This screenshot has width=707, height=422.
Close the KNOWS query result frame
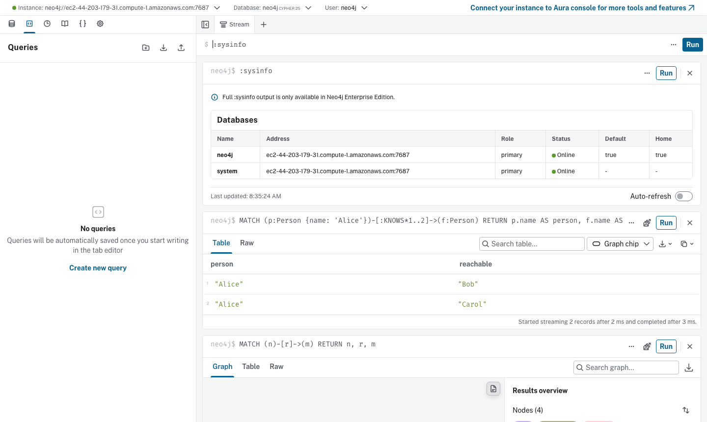coord(690,223)
